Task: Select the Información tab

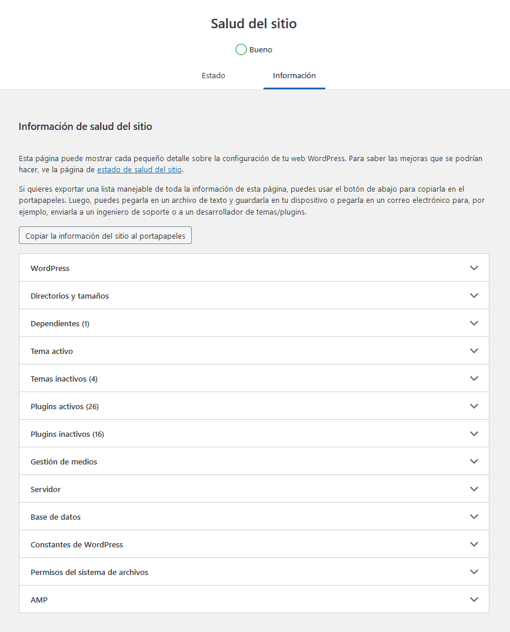Action: pyautogui.click(x=294, y=76)
